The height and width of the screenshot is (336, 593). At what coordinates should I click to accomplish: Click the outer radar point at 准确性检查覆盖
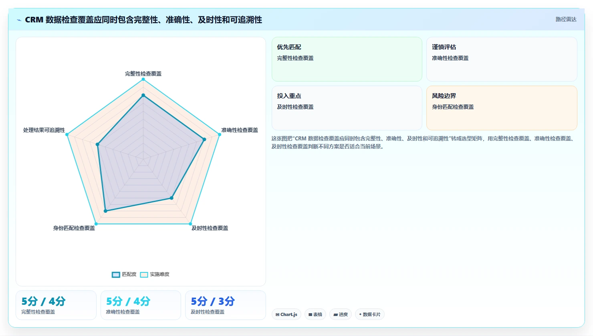220,134
